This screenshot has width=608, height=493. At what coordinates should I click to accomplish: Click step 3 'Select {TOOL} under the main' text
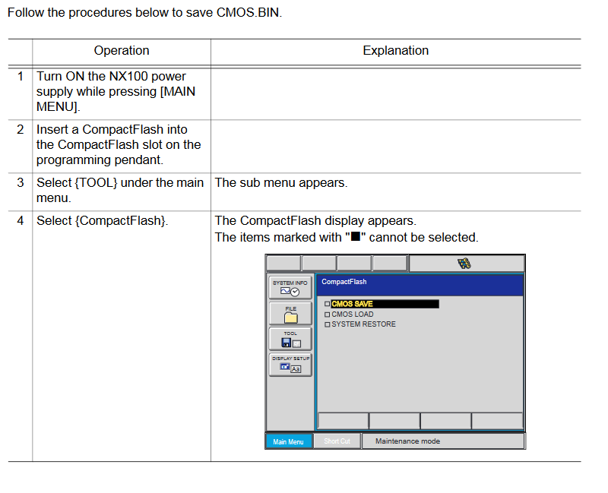click(x=120, y=183)
